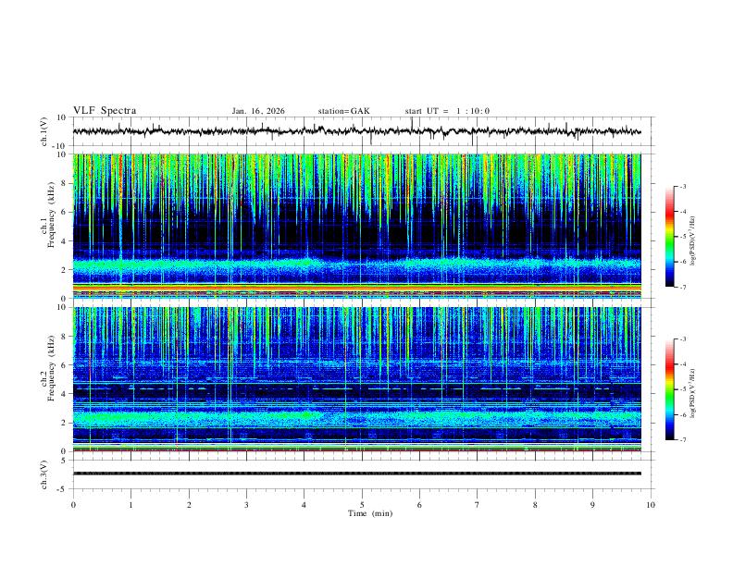Screen dimensions: 733x566
Task: Click the ch.1 spectrogram 2 kHz green band
Action: (x=356, y=266)
